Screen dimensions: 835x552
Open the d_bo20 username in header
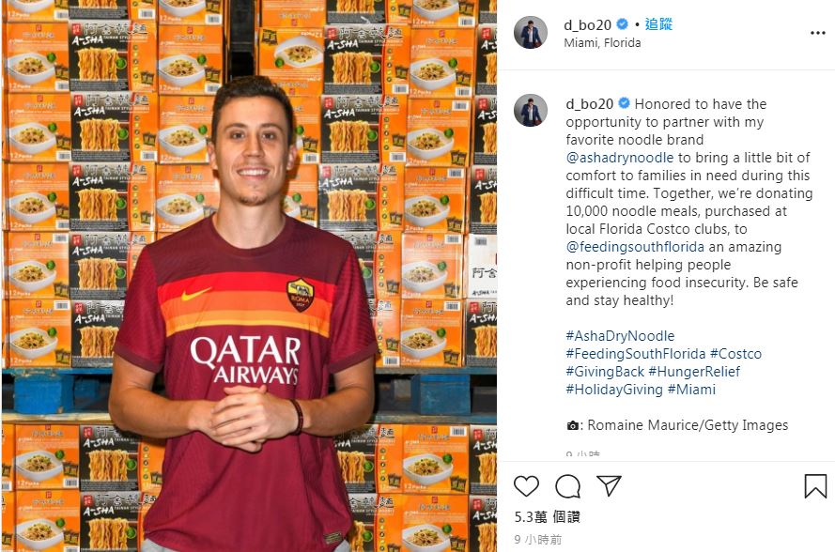587,24
